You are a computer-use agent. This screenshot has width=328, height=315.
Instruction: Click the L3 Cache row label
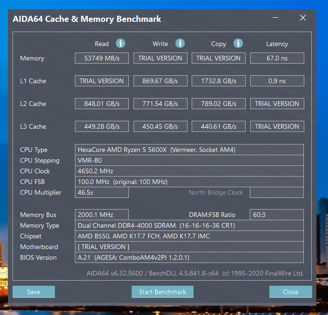[33, 126]
